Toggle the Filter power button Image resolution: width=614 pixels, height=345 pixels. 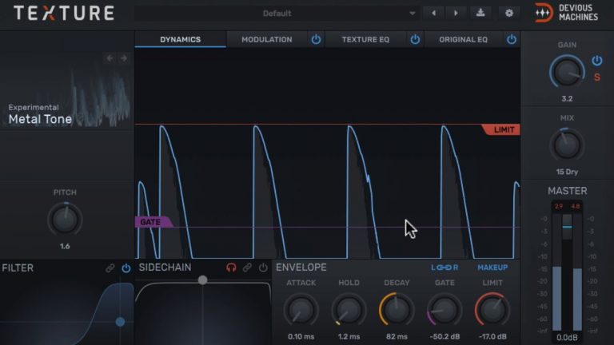[x=126, y=268]
